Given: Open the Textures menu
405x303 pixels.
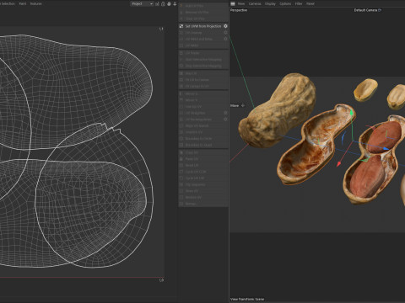Looking at the screenshot, I should pyautogui.click(x=35, y=4).
